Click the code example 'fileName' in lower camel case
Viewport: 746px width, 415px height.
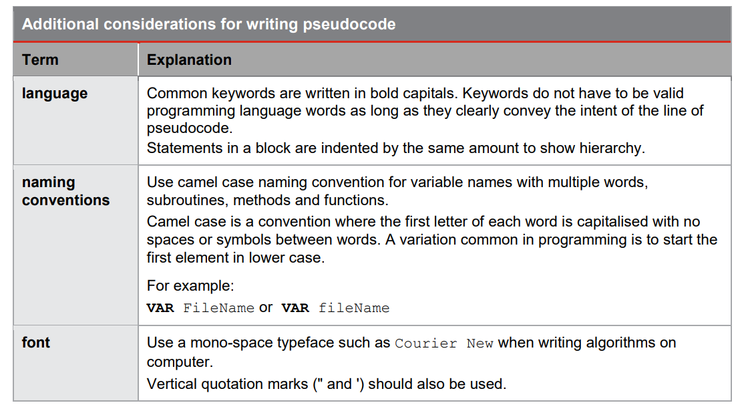pos(354,308)
